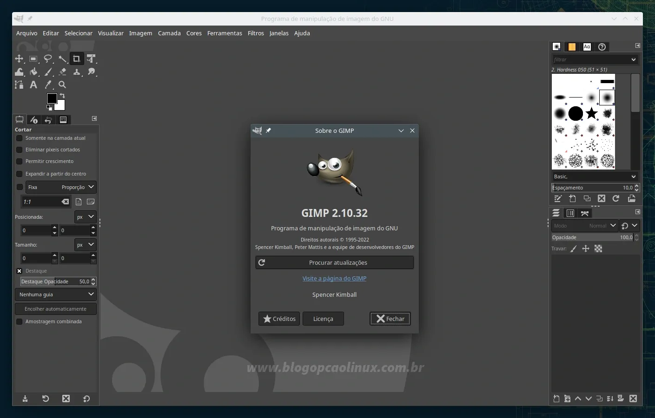The image size is (655, 418).
Task: Select the Bucket Fill tool
Action: click(x=33, y=72)
